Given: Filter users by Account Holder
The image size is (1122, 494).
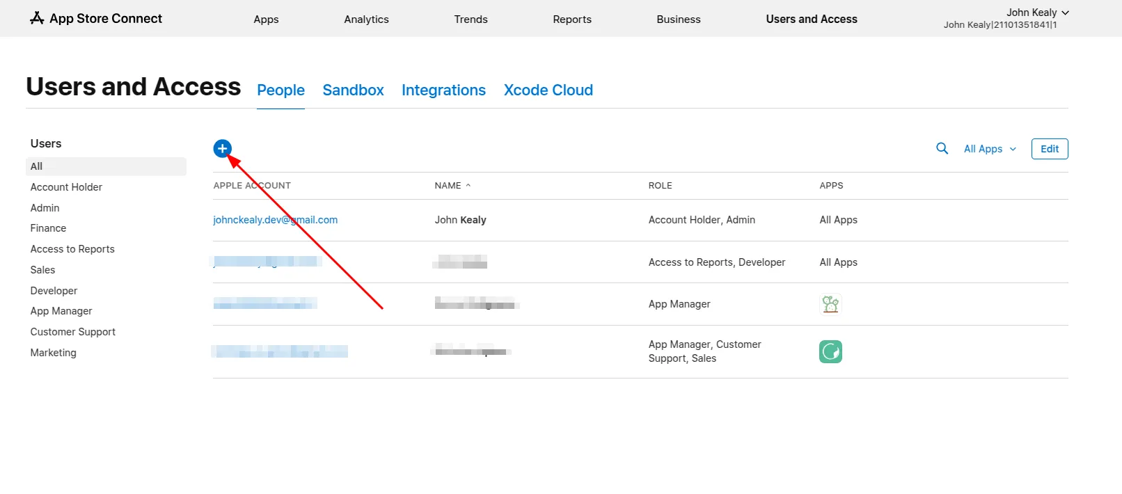Looking at the screenshot, I should [66, 187].
